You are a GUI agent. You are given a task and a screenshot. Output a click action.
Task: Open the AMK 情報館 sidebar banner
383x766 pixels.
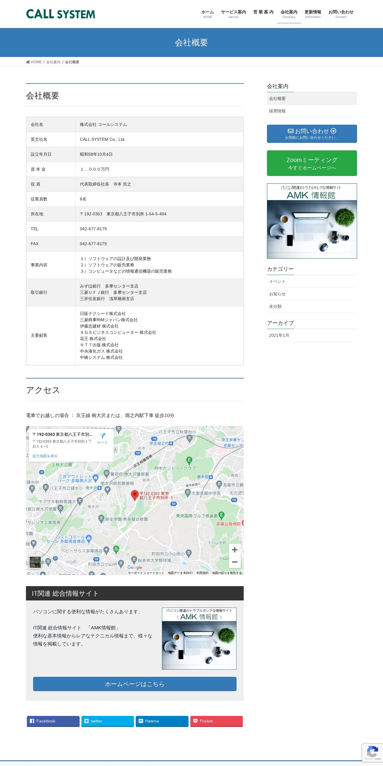point(312,221)
